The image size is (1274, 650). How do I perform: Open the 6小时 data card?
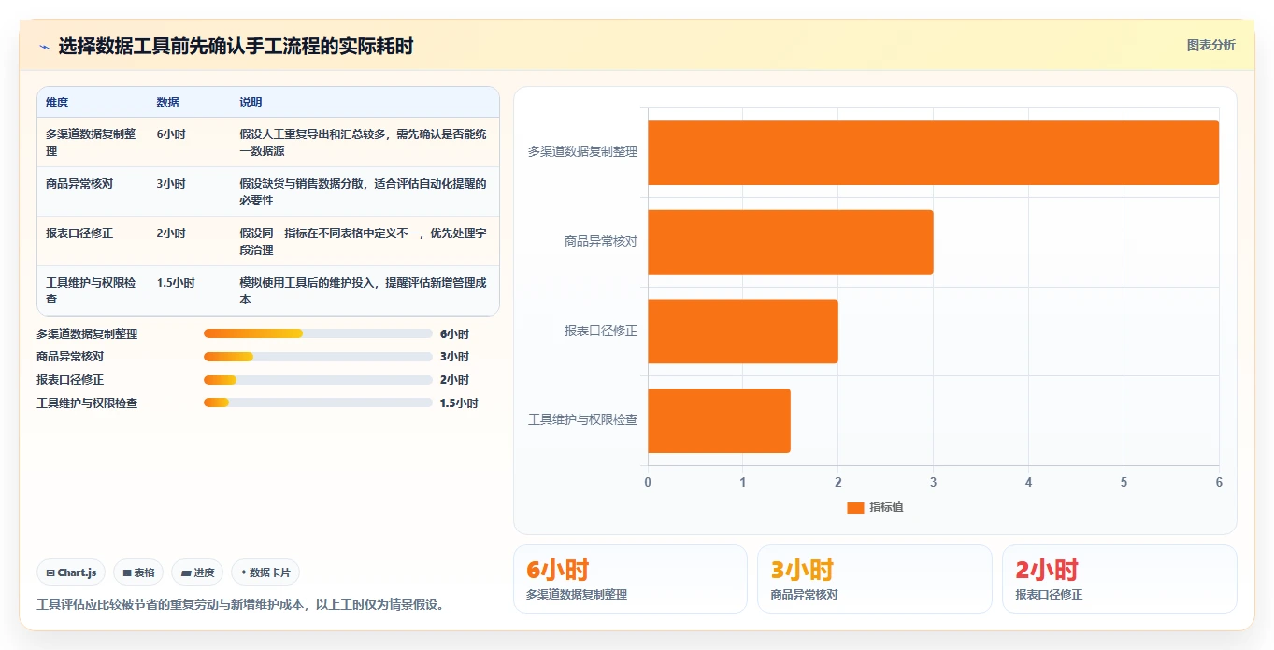click(x=630, y=579)
